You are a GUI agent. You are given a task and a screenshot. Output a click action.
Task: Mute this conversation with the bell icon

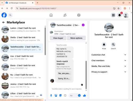[104, 44]
